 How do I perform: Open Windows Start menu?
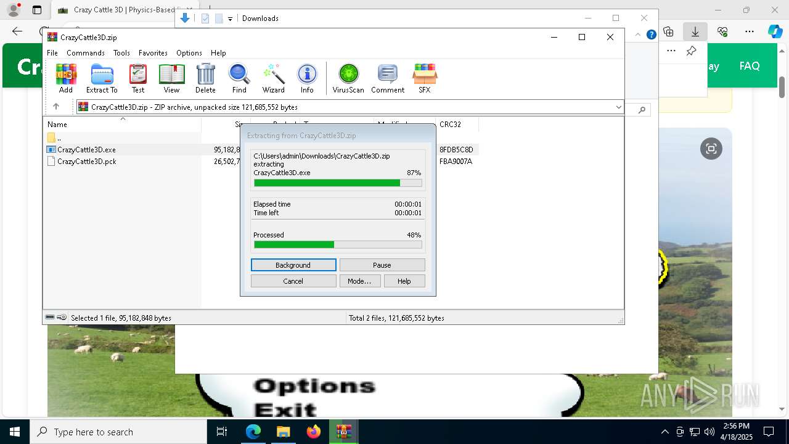pos(15,432)
